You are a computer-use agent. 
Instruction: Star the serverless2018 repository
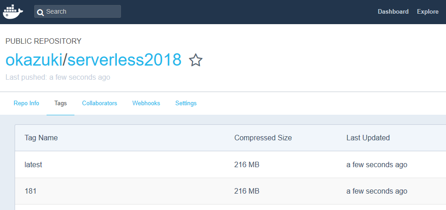pos(196,60)
